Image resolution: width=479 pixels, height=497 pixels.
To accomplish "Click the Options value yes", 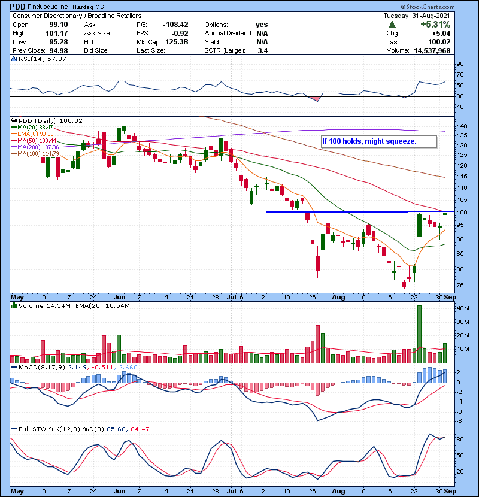I will click(x=262, y=25).
